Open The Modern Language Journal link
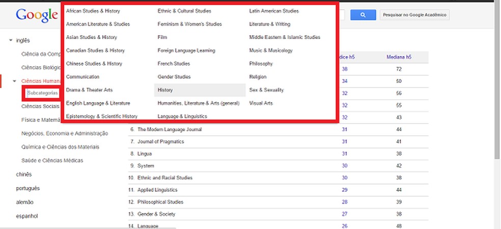 (x=170, y=130)
